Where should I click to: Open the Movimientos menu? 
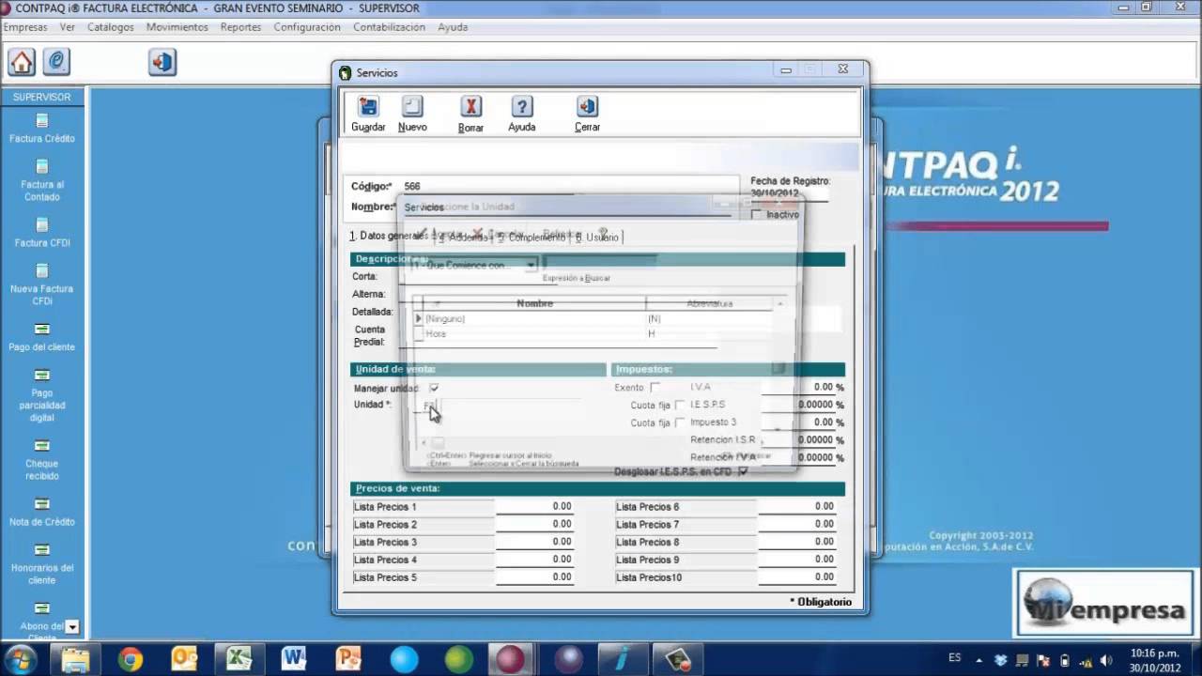(177, 27)
